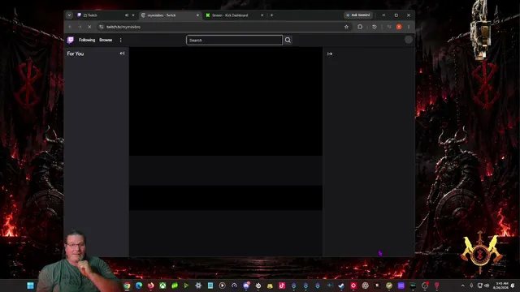Open the Xbox app on taskbar
520x292 pixels.
(x=162, y=286)
